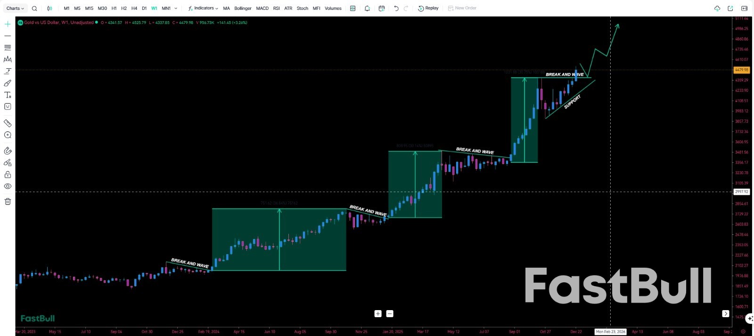This screenshot has height=336, width=754.
Task: Select the upper BREAK AND WAVE label
Action: click(x=565, y=74)
